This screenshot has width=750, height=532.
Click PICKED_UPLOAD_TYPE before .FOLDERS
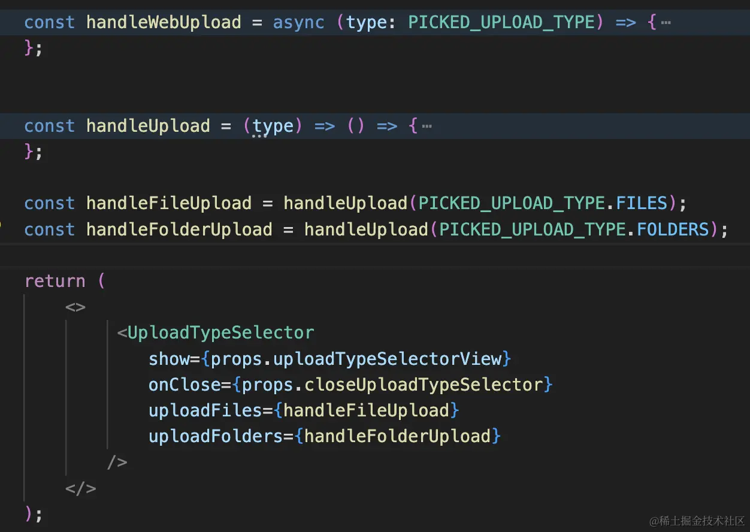pos(533,229)
